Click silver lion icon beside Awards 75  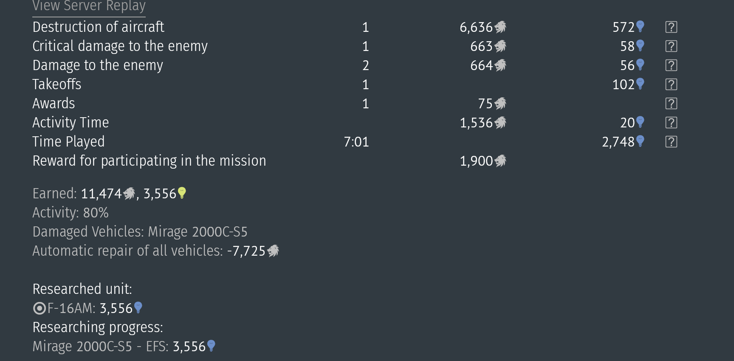pos(500,104)
